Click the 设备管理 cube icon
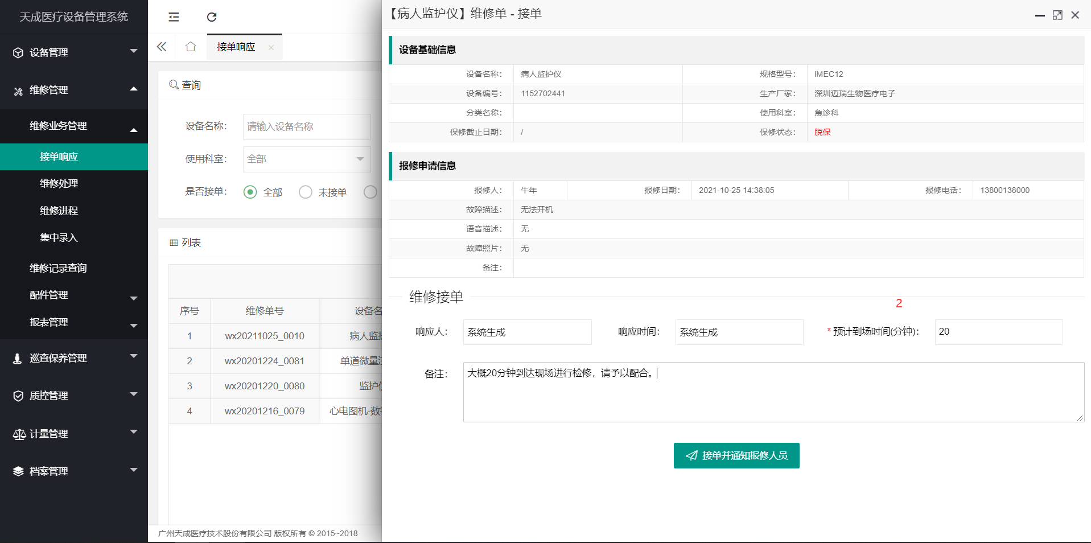 [x=18, y=53]
